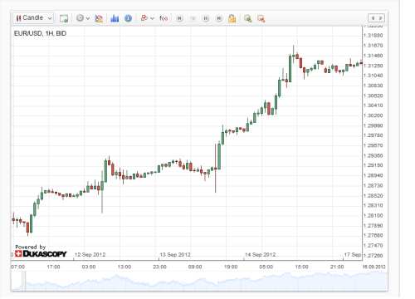
Task: Expand the drawing tools dropdown arrow
Action: [x=152, y=18]
